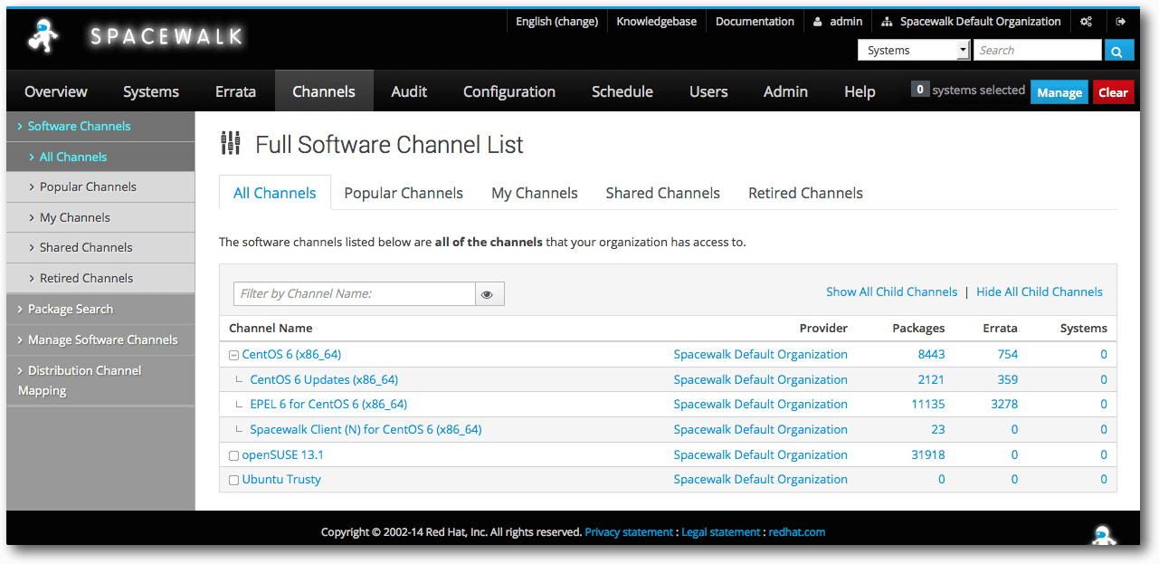
Task: Open the Systems search scope dropdown
Action: 914,51
